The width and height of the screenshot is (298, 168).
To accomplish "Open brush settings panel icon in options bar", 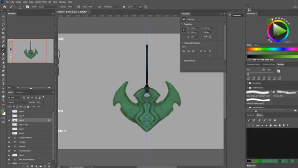I will click(27, 7).
